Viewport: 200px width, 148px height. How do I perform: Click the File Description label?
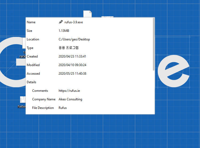pos(43,108)
